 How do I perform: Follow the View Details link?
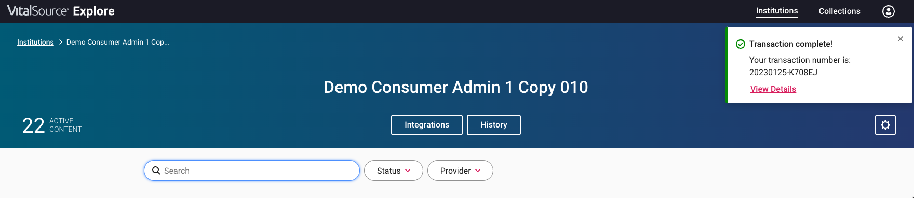773,89
